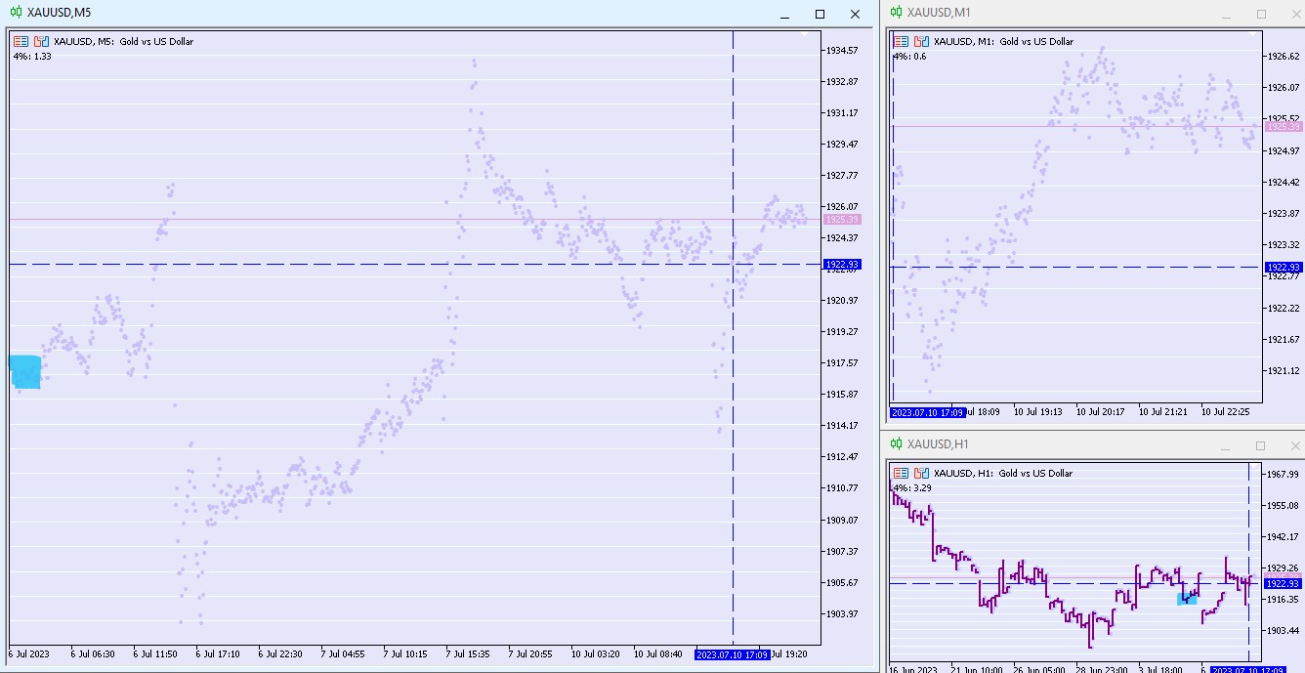
Task: Toggle One Click Trading on H1 chart
Action: pos(901,474)
